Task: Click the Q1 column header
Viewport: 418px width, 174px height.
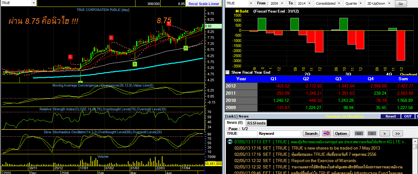Action: tap(274, 79)
